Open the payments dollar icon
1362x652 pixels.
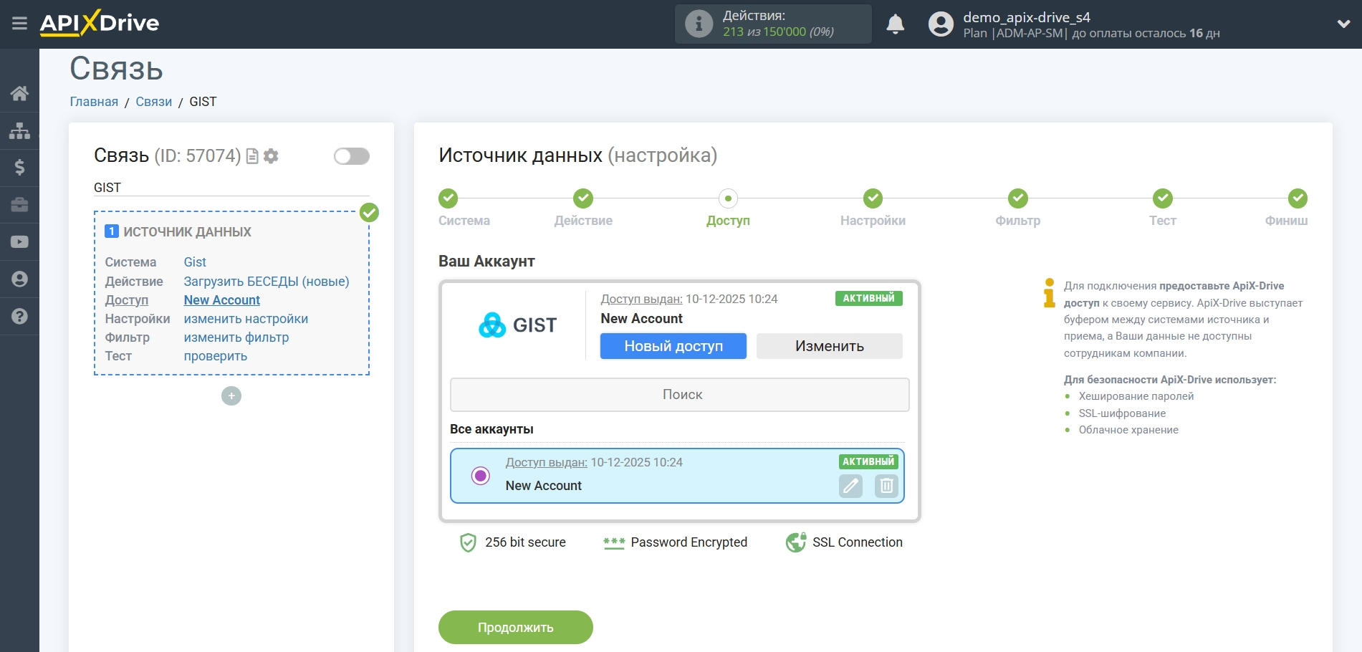(x=19, y=168)
